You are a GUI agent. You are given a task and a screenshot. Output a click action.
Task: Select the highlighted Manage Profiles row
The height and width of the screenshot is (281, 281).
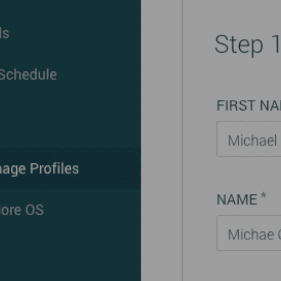[70, 169]
